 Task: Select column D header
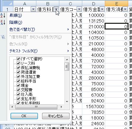pos(93,4)
